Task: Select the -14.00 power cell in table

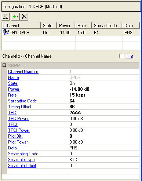Action: [x=65, y=33]
